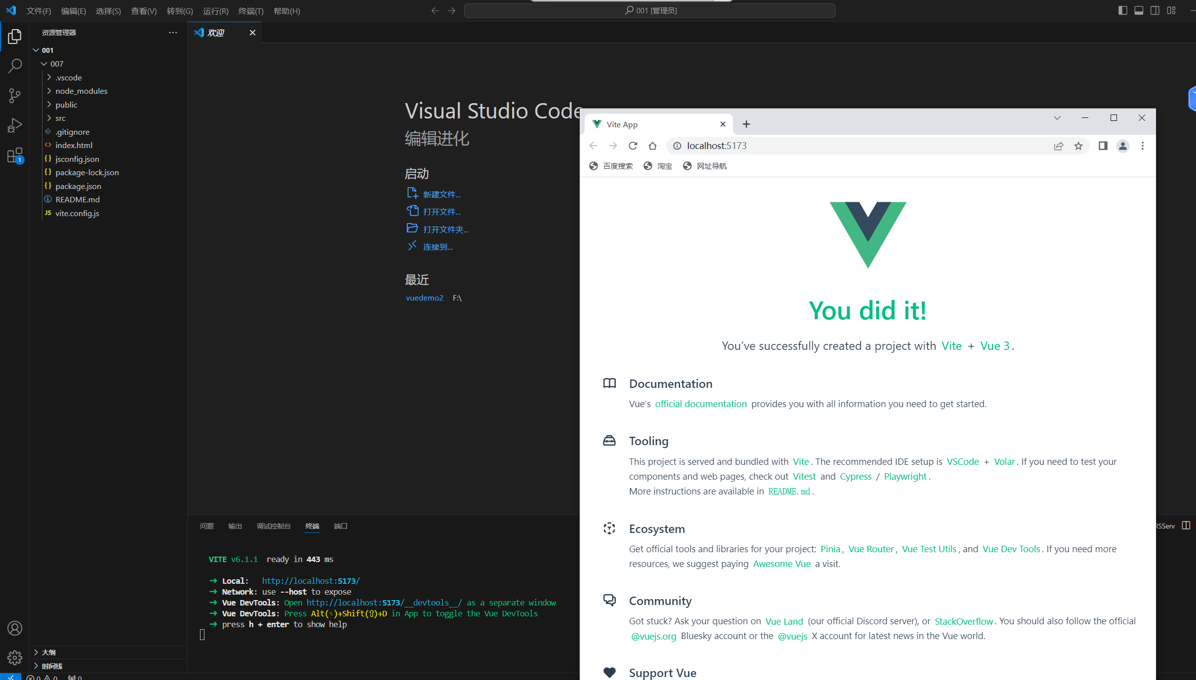
Task: Close the Vite App browser tab
Action: 723,124
